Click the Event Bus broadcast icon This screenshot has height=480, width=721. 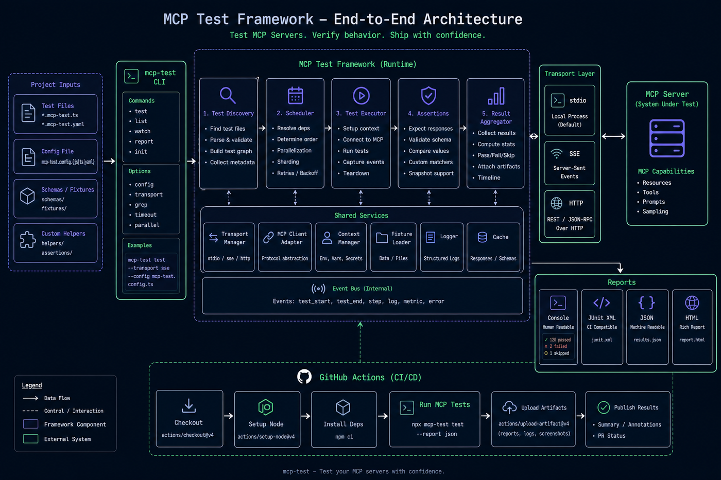(x=318, y=289)
